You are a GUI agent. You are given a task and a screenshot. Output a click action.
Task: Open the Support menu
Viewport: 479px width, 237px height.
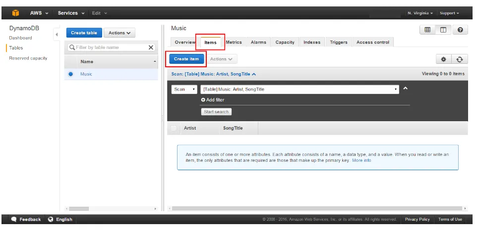[x=449, y=13]
